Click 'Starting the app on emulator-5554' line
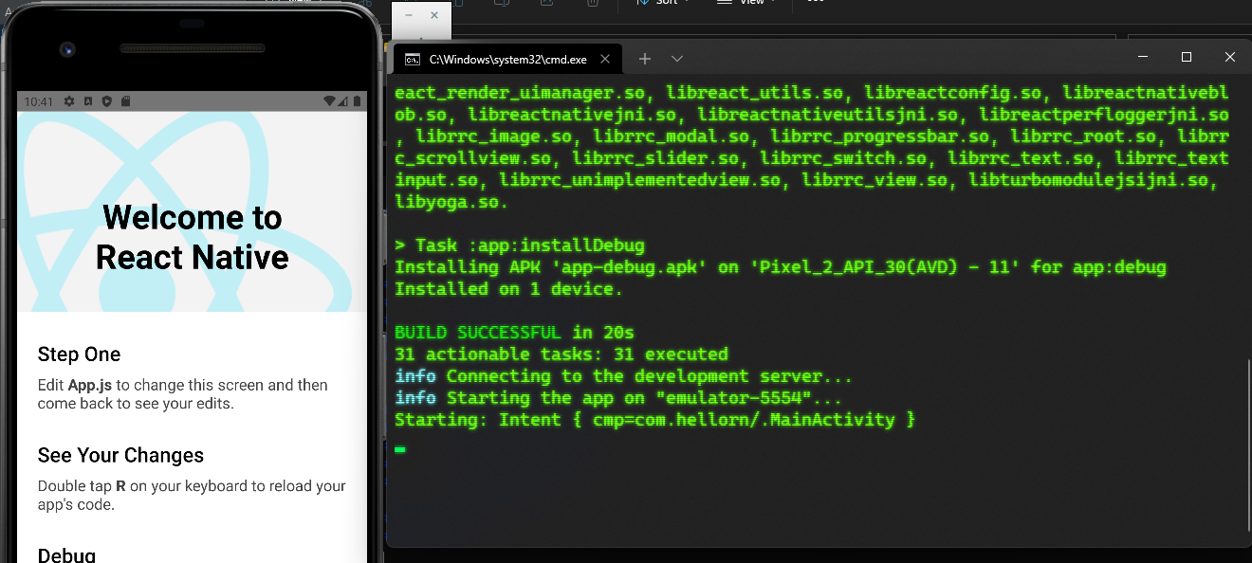Viewport: 1252px width, 563px height. pos(618,398)
